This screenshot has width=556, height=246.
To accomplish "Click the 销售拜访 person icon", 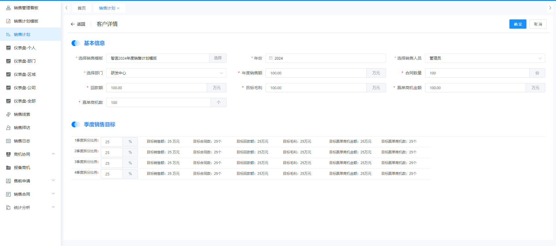I will click(x=8, y=128).
